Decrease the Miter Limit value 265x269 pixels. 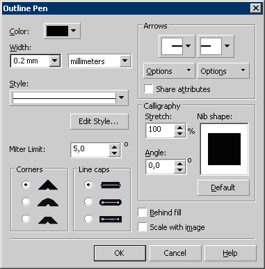point(114,153)
